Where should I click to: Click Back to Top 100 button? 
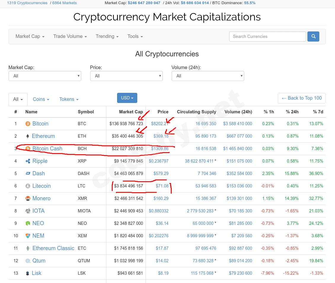[x=301, y=98]
